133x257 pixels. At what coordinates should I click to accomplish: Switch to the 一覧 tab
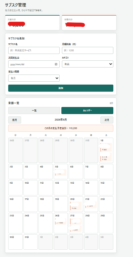pyautogui.click(x=34, y=111)
